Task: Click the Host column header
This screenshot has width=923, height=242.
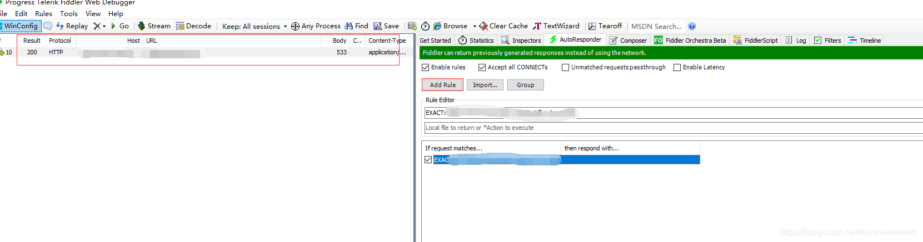Action: [110, 41]
